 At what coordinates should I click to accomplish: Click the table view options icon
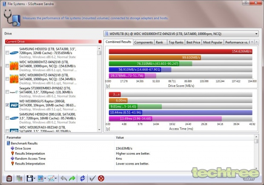point(40,179)
